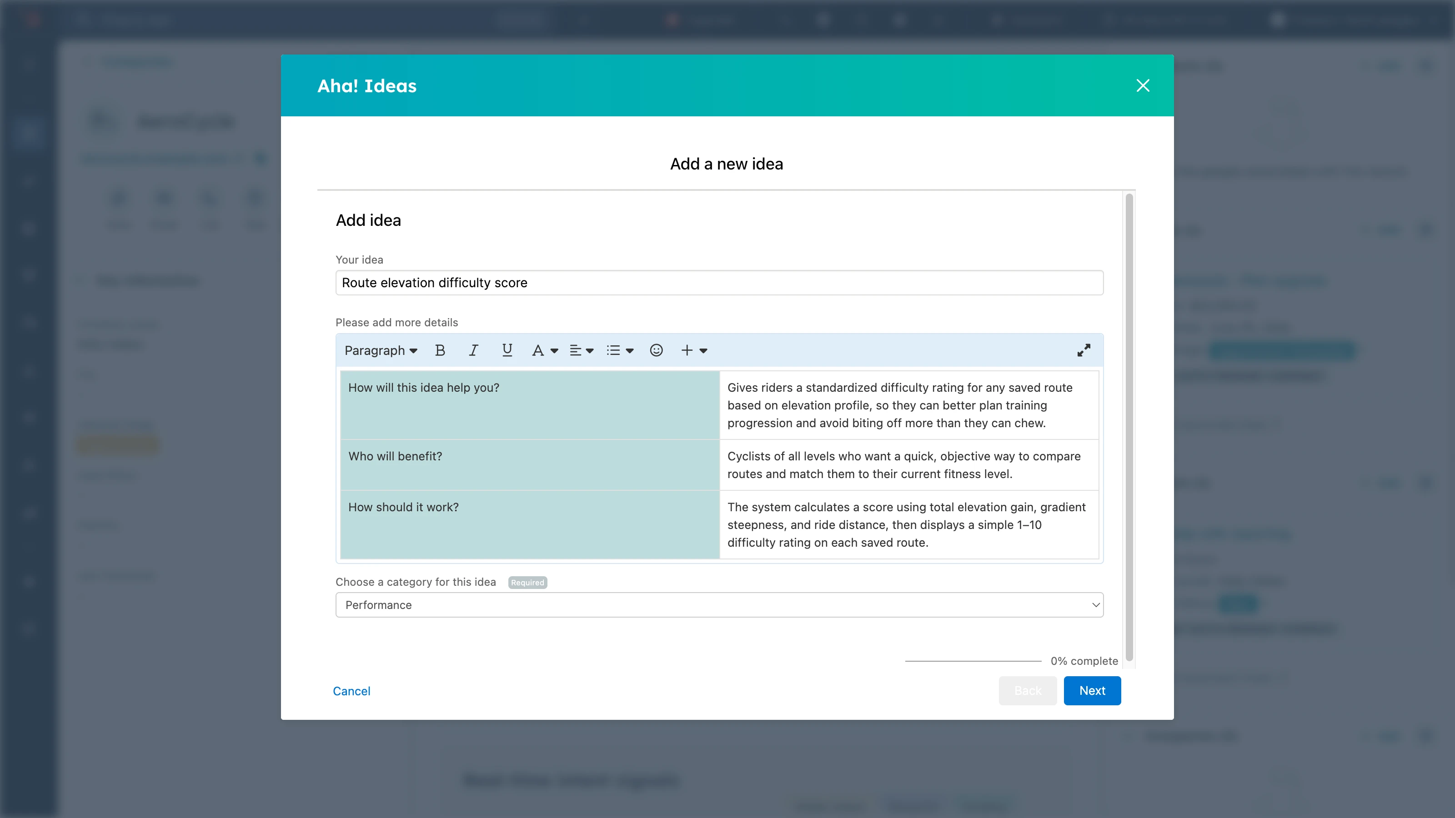The height and width of the screenshot is (818, 1455).
Task: Edit the Your idea title field
Action: click(x=719, y=283)
